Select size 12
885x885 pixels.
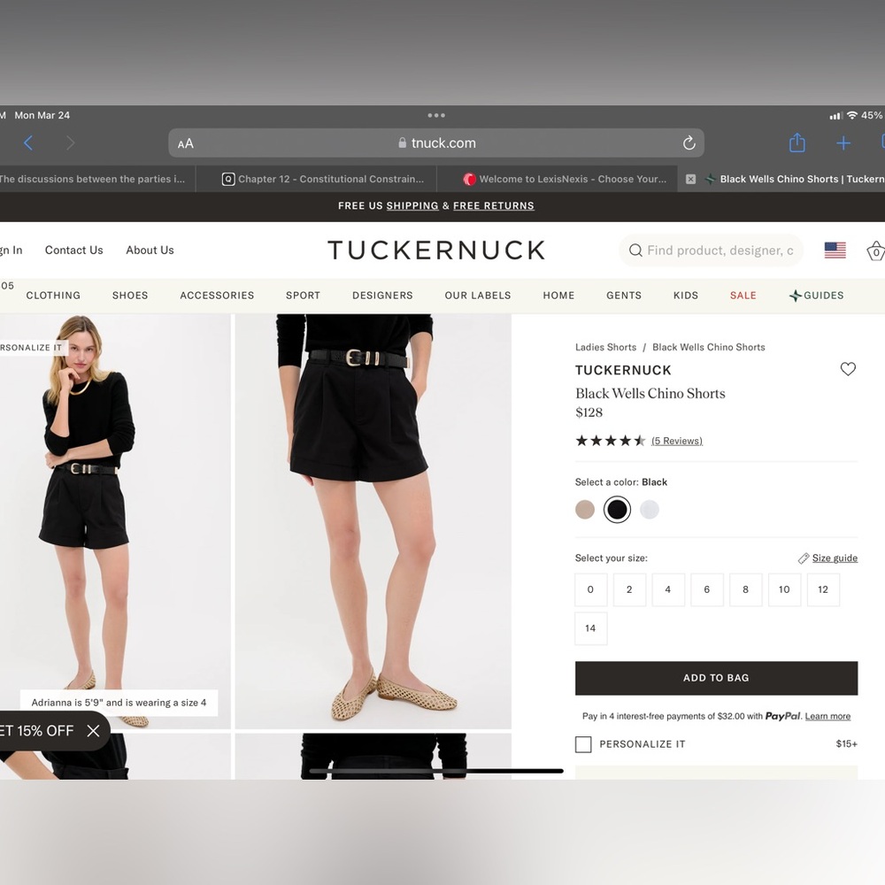pyautogui.click(x=823, y=589)
